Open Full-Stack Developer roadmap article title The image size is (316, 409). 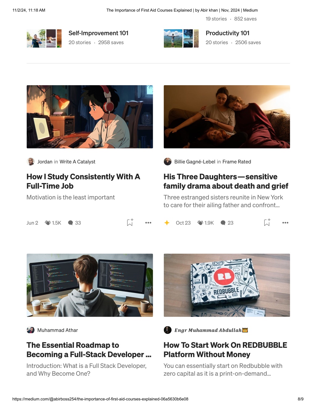click(89, 350)
